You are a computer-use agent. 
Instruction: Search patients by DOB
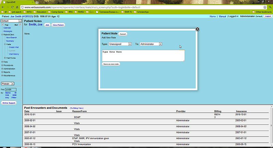(14, 95)
